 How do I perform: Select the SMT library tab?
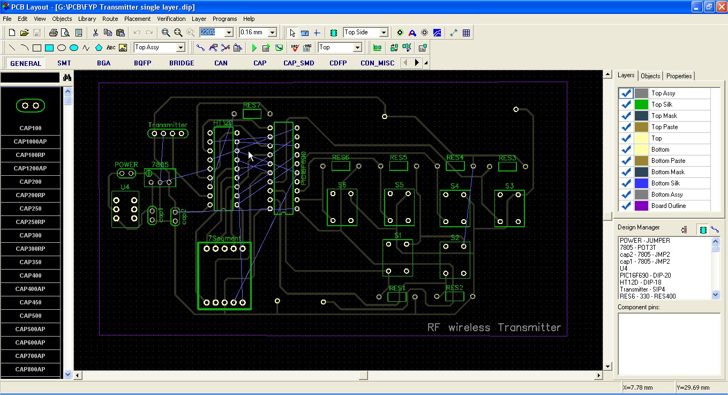64,63
